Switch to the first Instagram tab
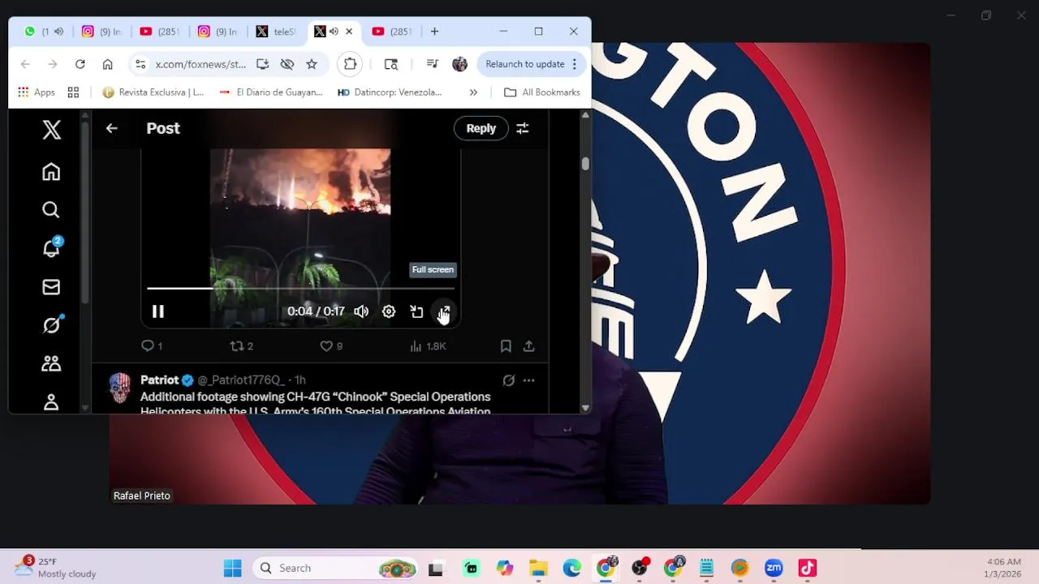1039x584 pixels. pyautogui.click(x=101, y=32)
